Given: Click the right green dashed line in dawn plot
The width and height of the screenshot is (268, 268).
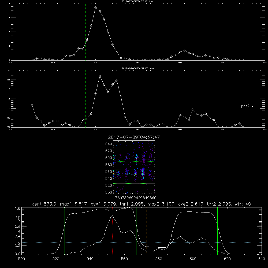Looking at the screenshot, I should pyautogui.click(x=148, y=32).
